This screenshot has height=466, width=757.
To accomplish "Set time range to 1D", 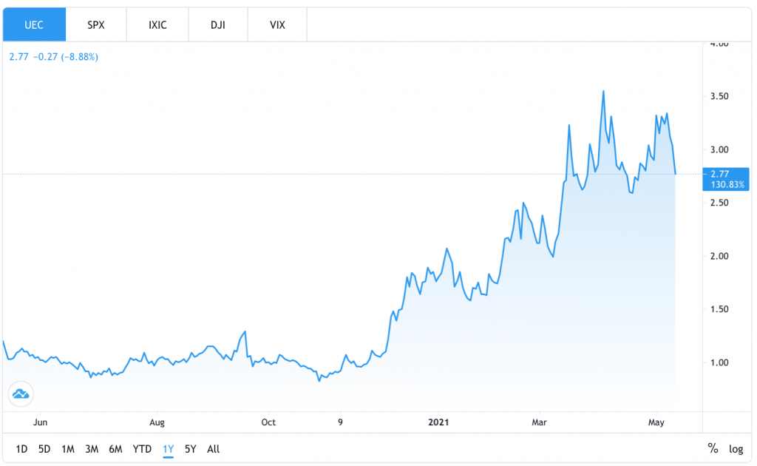I will [x=21, y=448].
